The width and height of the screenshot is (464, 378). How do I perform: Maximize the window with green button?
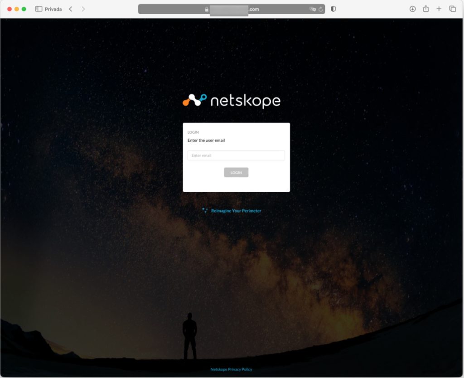24,9
